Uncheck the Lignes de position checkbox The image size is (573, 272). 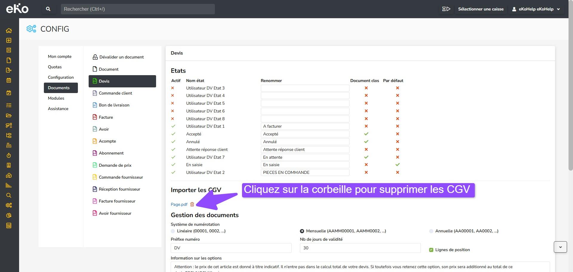[x=431, y=250]
